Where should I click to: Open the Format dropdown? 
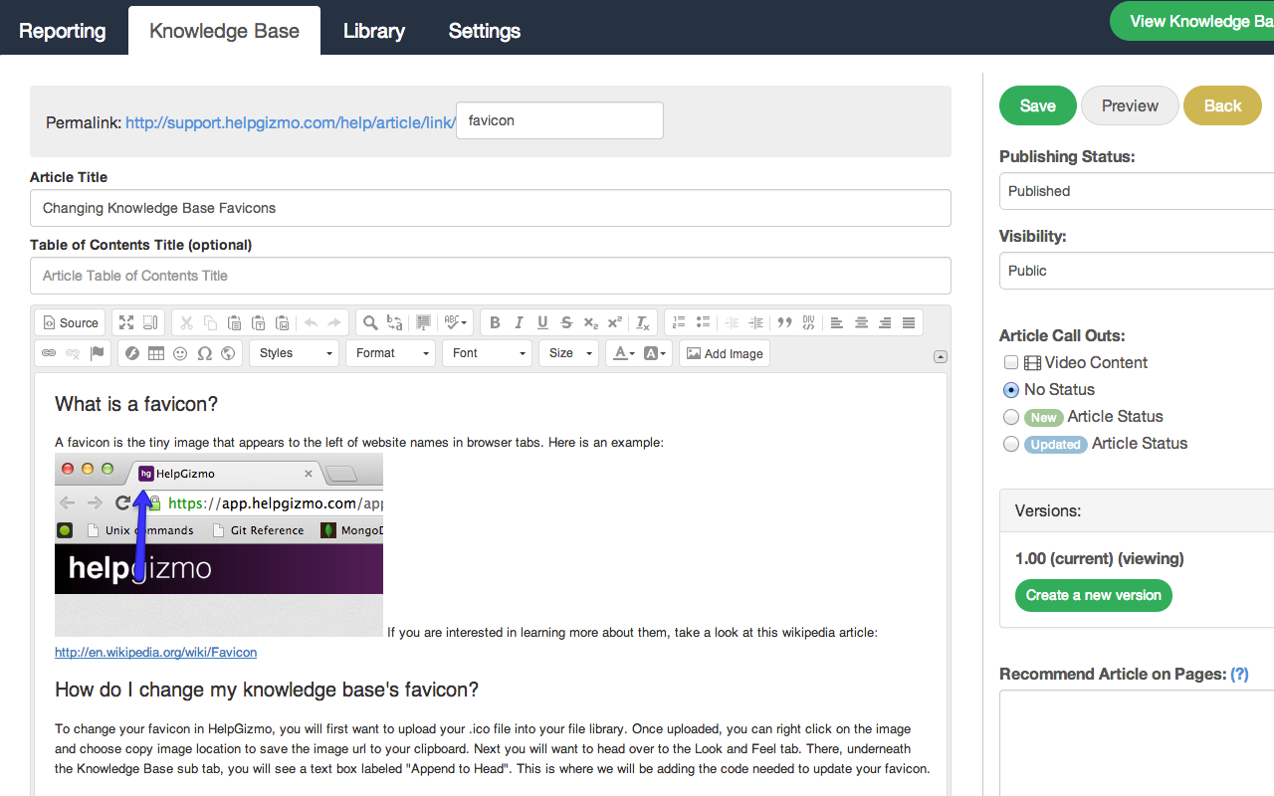tap(390, 353)
